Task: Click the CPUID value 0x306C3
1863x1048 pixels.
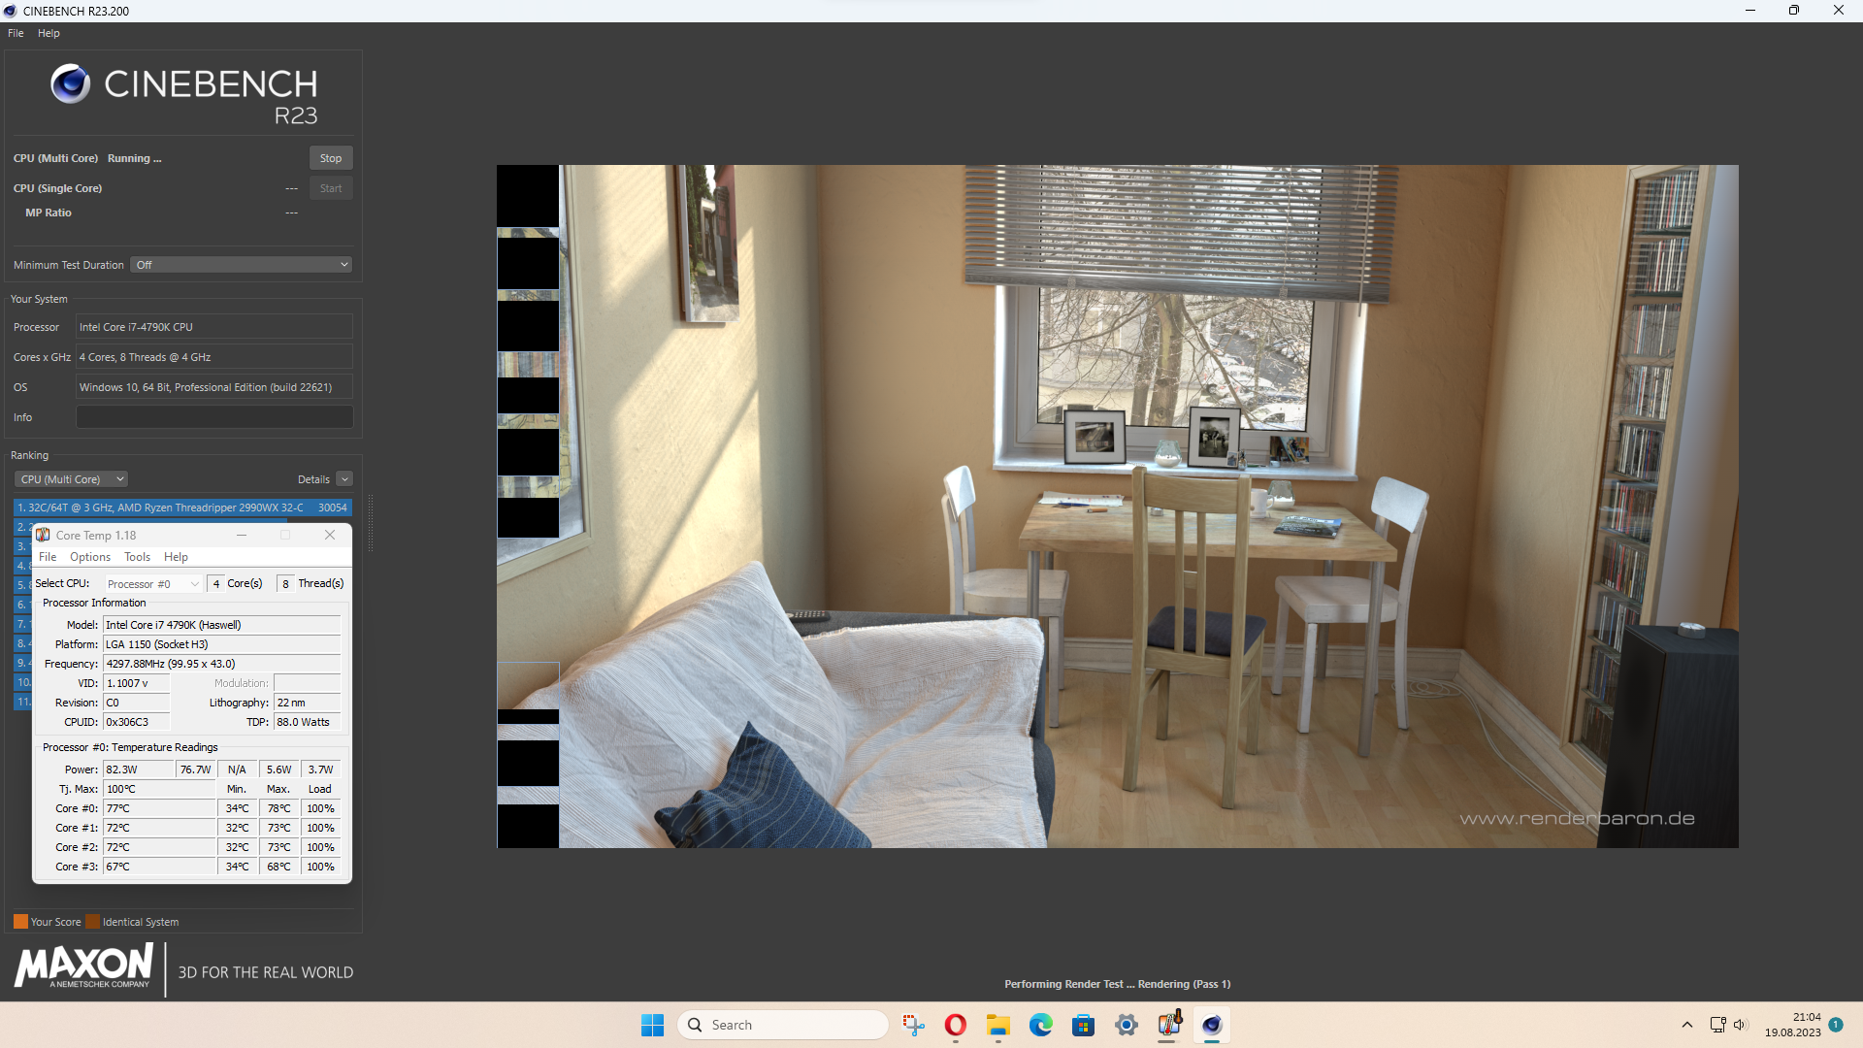Action: (137, 722)
